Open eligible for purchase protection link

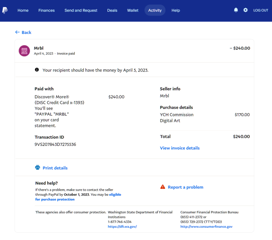78,197
